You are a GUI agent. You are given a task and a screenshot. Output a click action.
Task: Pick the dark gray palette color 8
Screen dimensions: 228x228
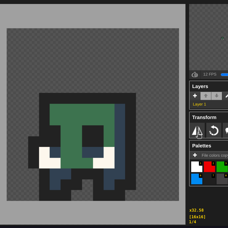(x=222, y=179)
